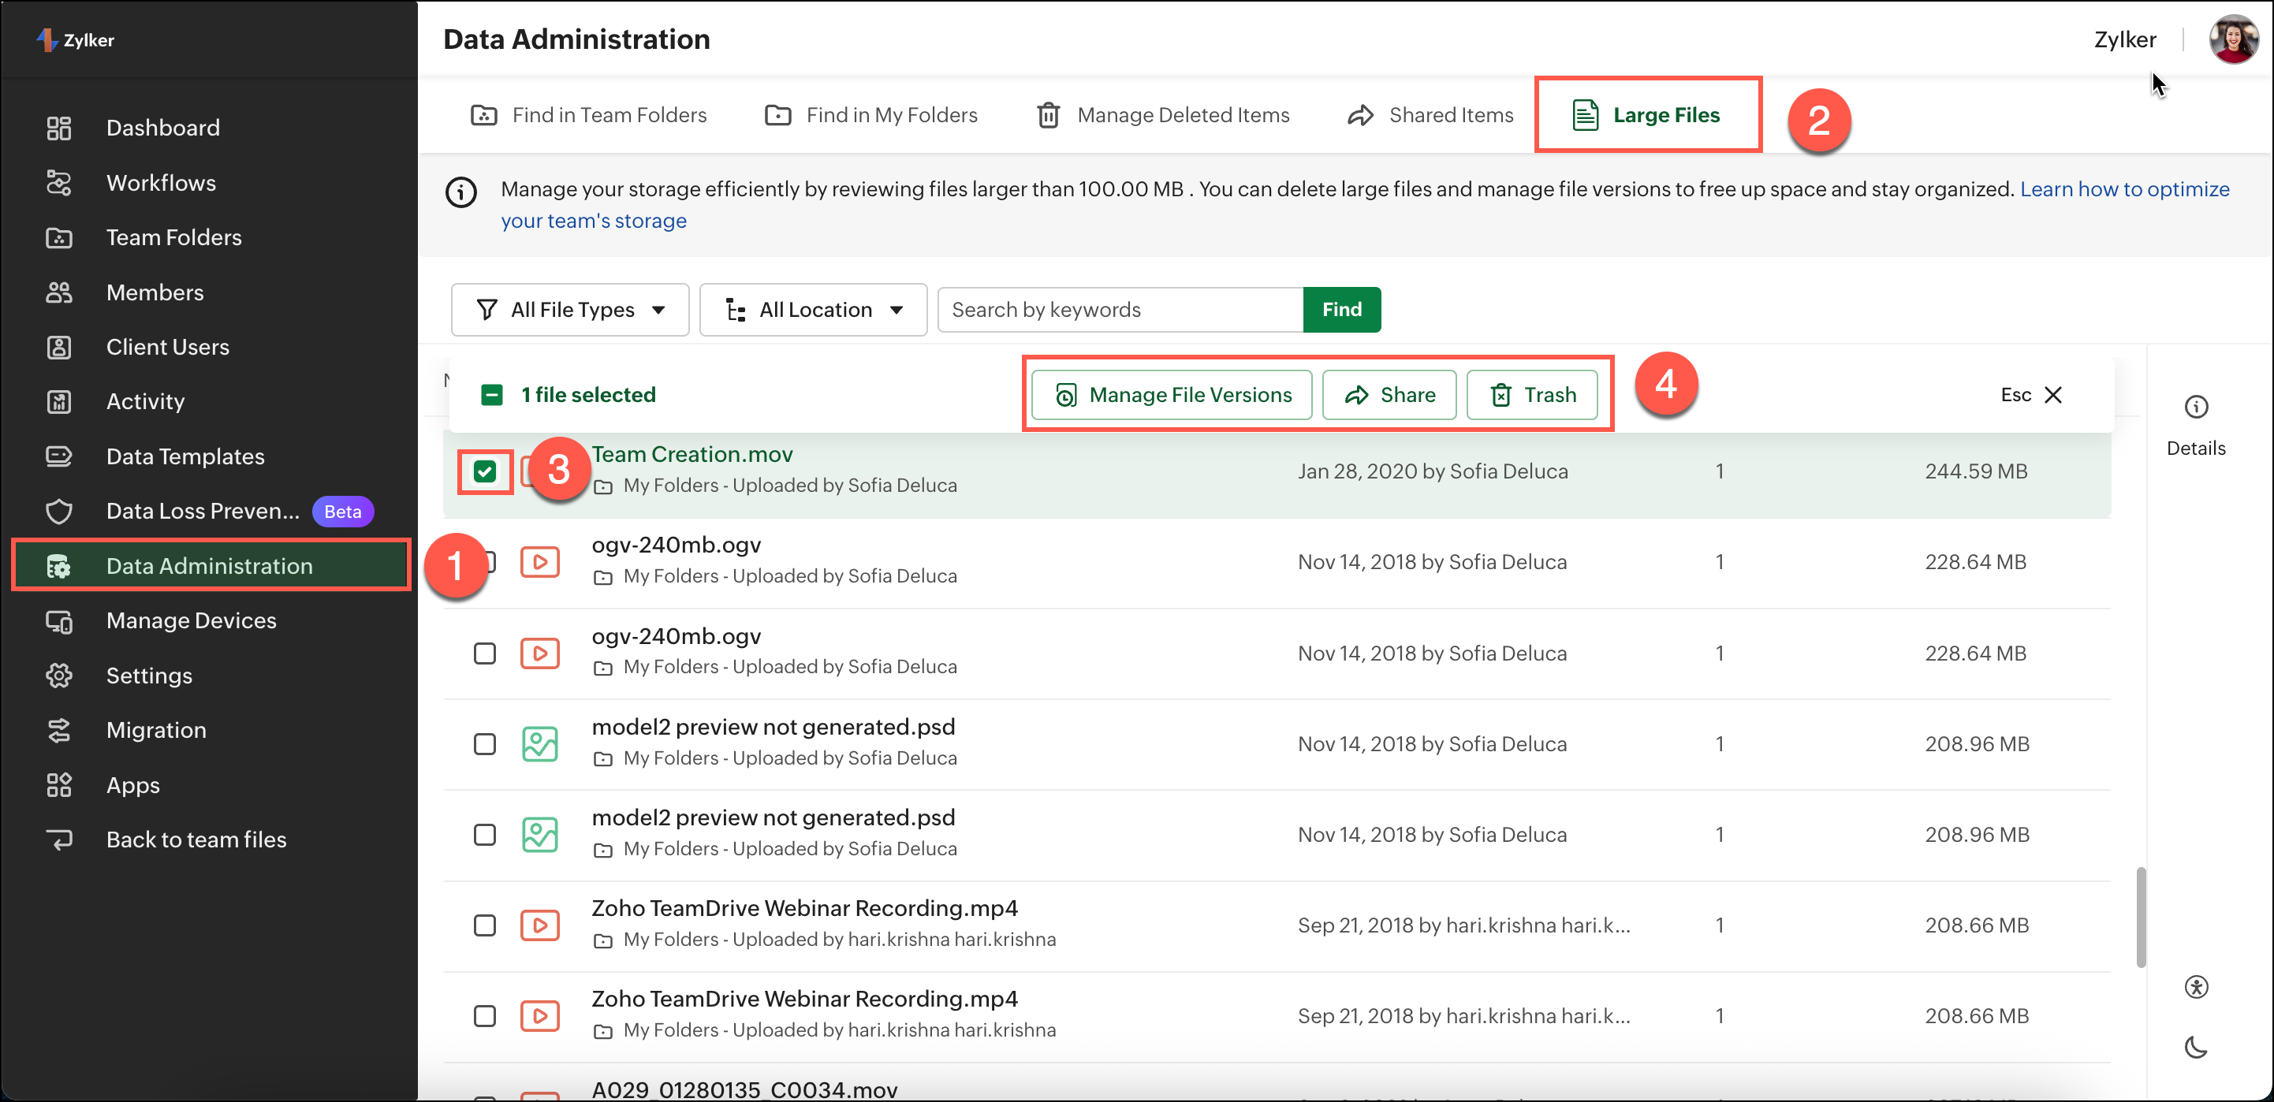The width and height of the screenshot is (2274, 1102).
Task: Open the Shared Items tab
Action: click(1430, 116)
